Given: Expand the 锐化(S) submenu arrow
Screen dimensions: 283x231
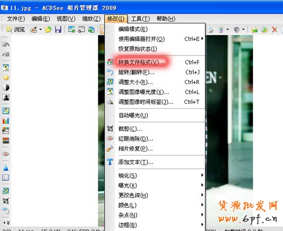Looking at the screenshot, I should pyautogui.click(x=202, y=175).
